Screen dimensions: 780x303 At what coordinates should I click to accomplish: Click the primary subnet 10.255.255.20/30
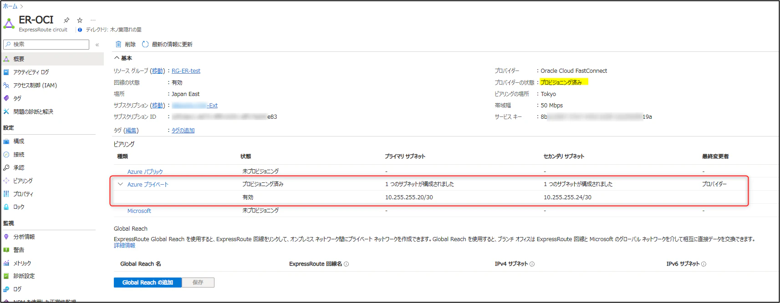409,197
